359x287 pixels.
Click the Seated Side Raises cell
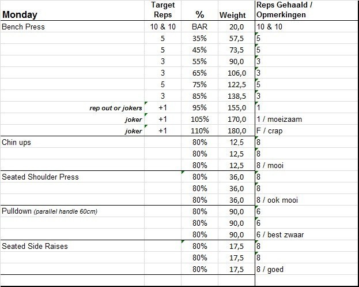click(35, 246)
